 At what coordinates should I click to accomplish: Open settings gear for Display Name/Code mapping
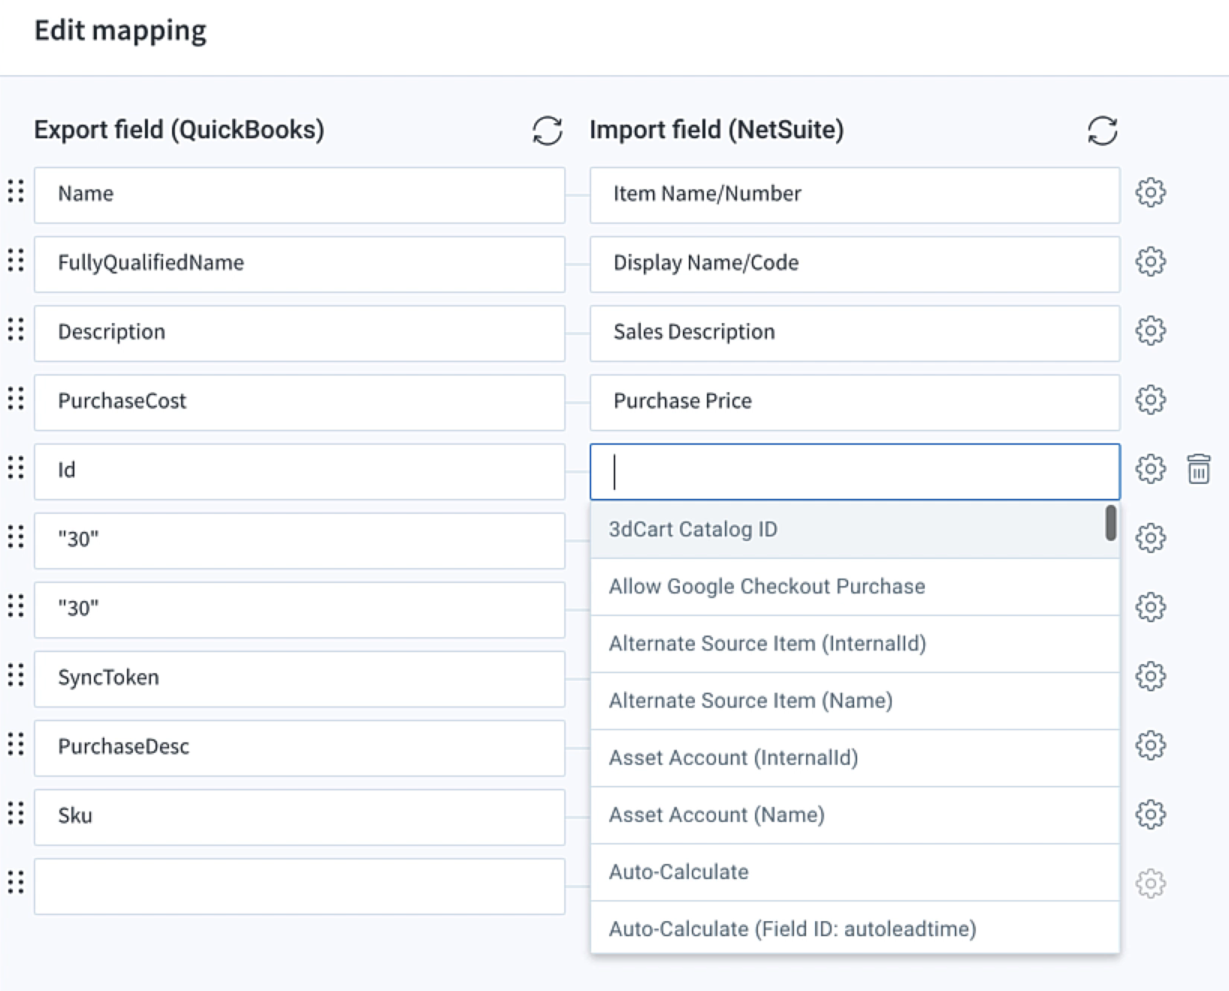pos(1150,262)
